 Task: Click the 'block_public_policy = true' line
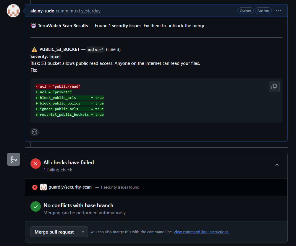(x=70, y=103)
